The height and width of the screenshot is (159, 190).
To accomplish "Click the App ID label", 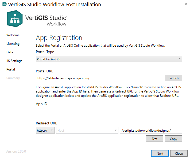I will click(x=41, y=104).
